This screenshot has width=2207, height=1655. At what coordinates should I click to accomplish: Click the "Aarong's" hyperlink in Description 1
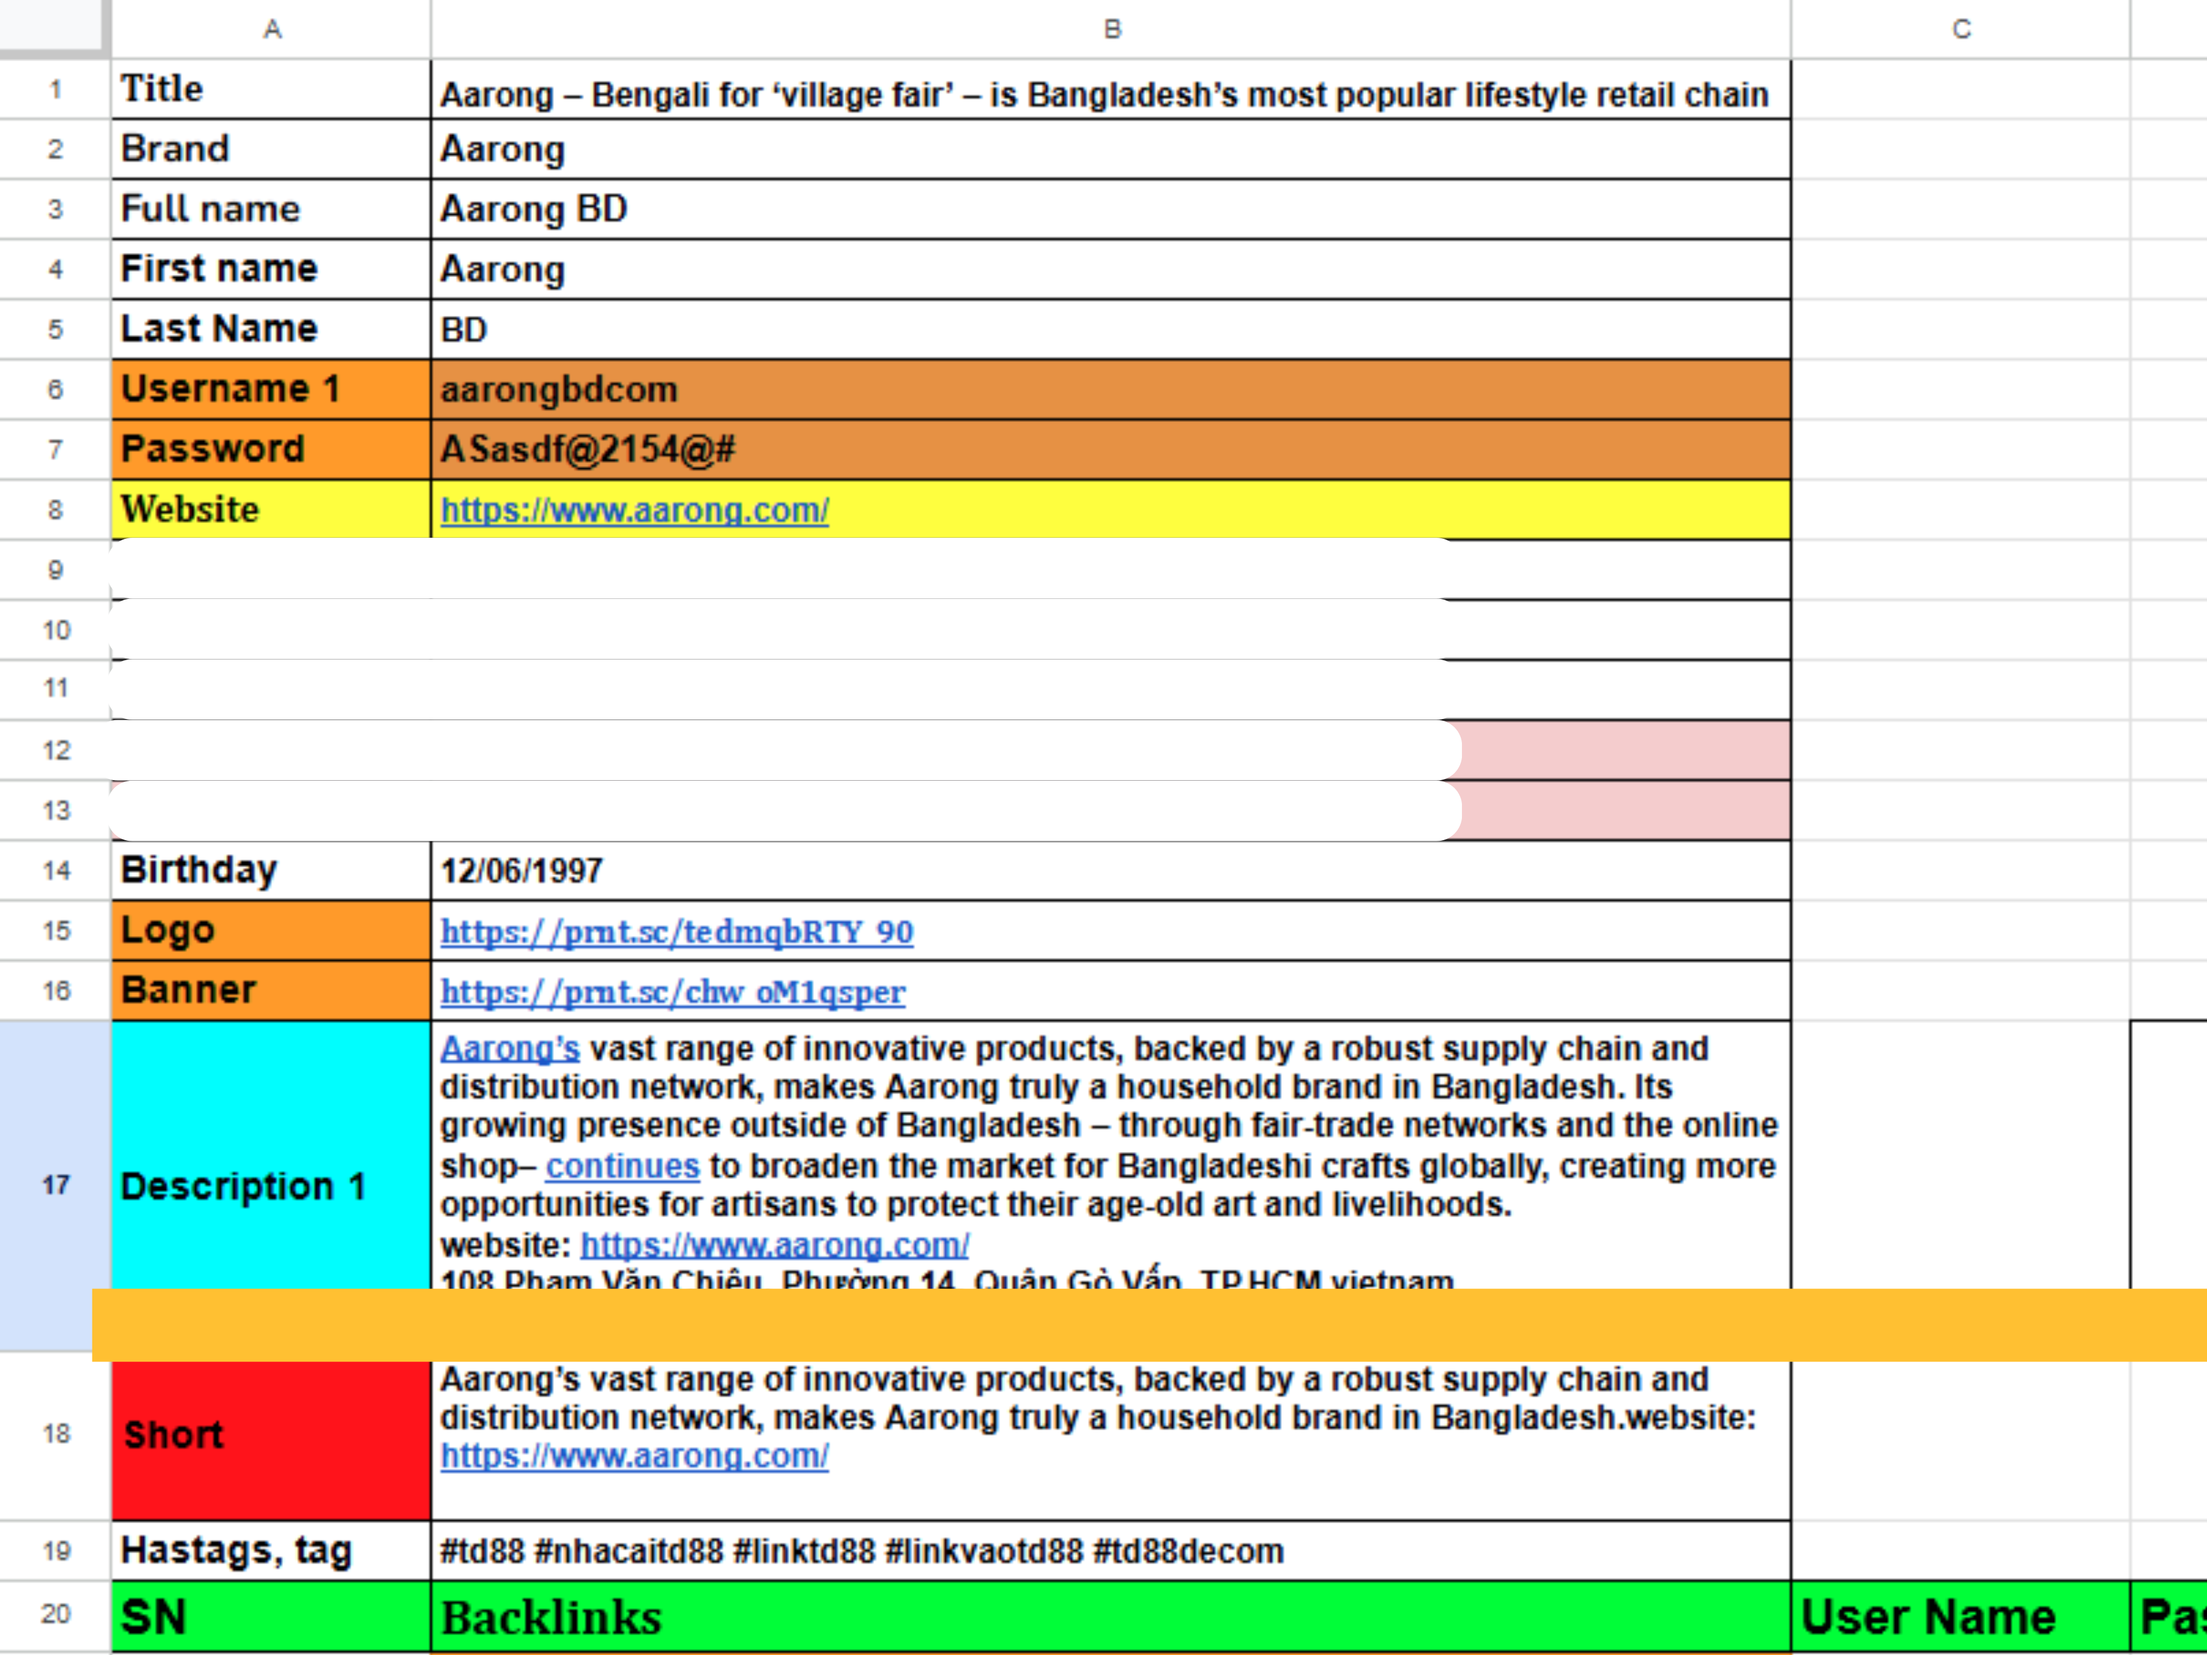pyautogui.click(x=510, y=1048)
